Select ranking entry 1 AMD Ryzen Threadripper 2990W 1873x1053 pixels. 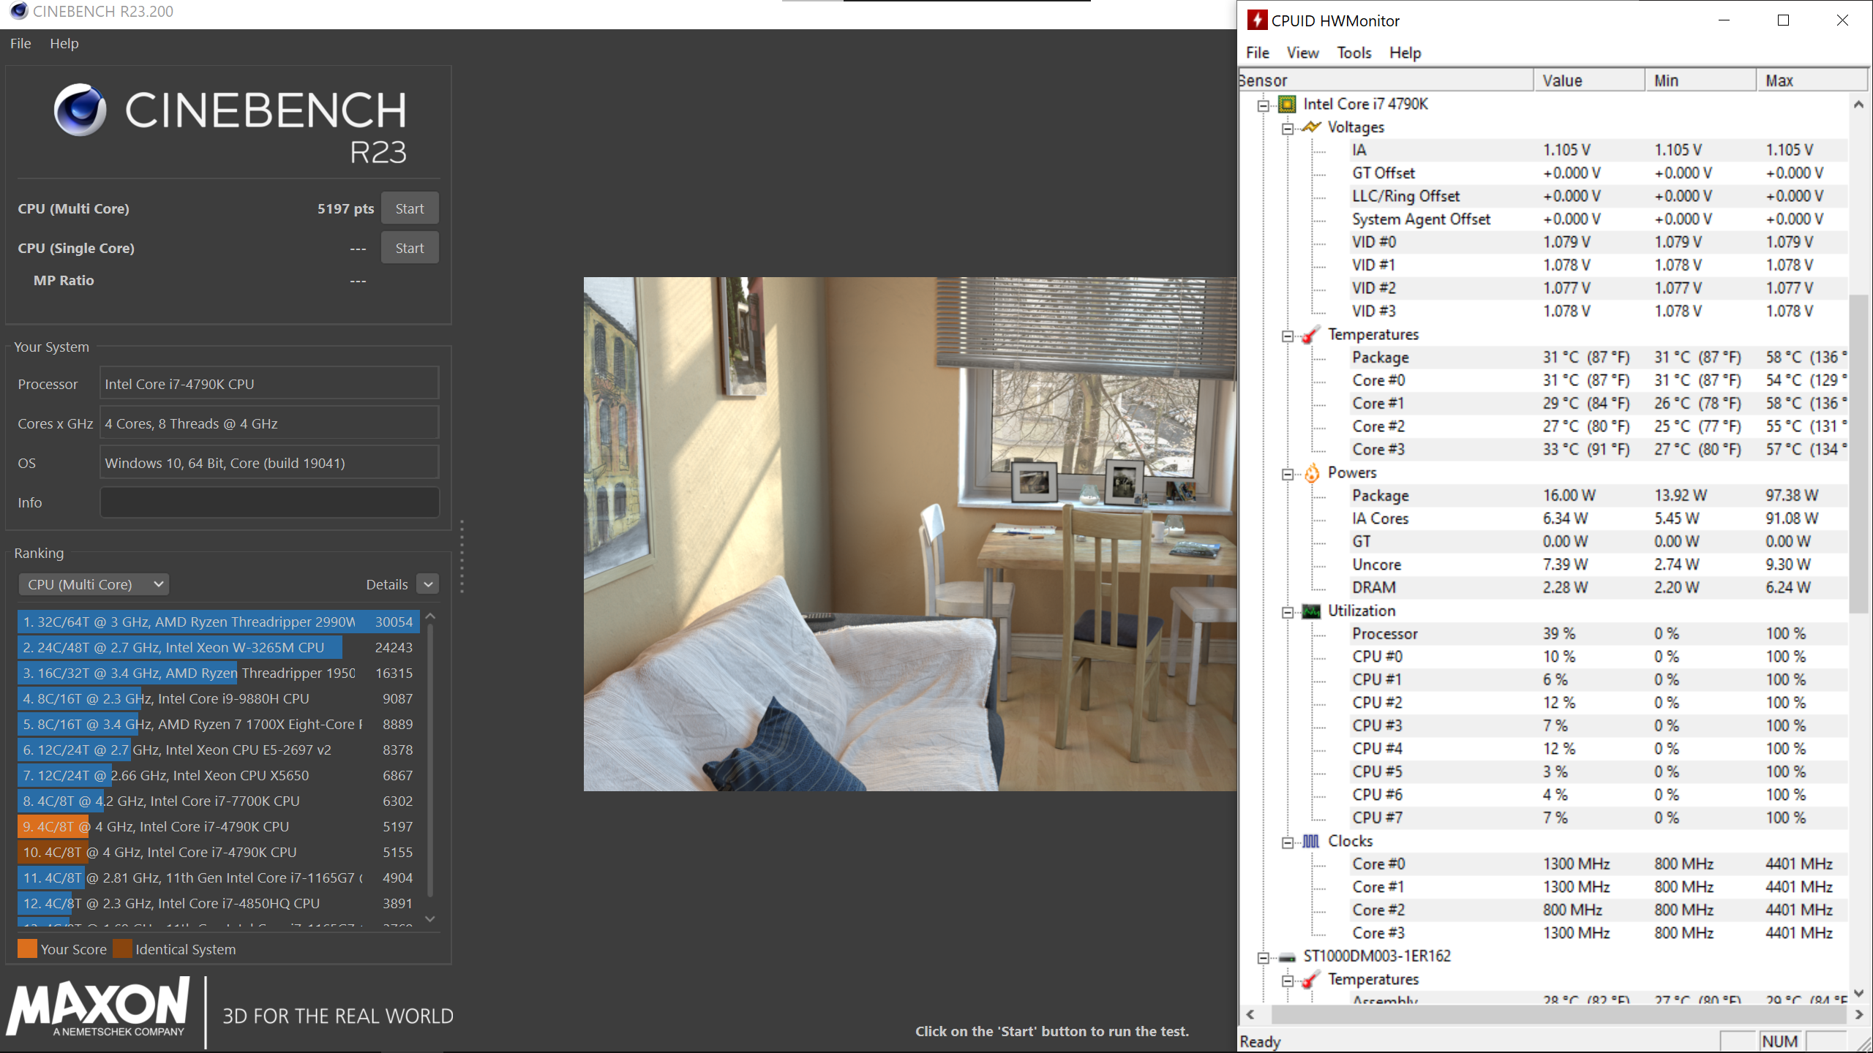click(218, 622)
